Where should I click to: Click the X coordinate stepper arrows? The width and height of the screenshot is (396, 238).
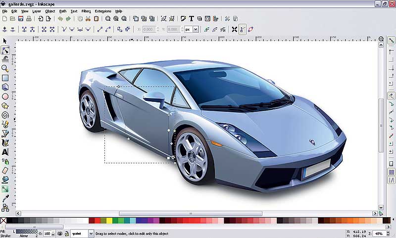(158, 30)
